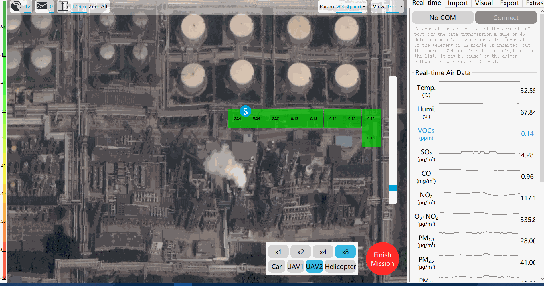Open the Export tab

click(x=509, y=3)
